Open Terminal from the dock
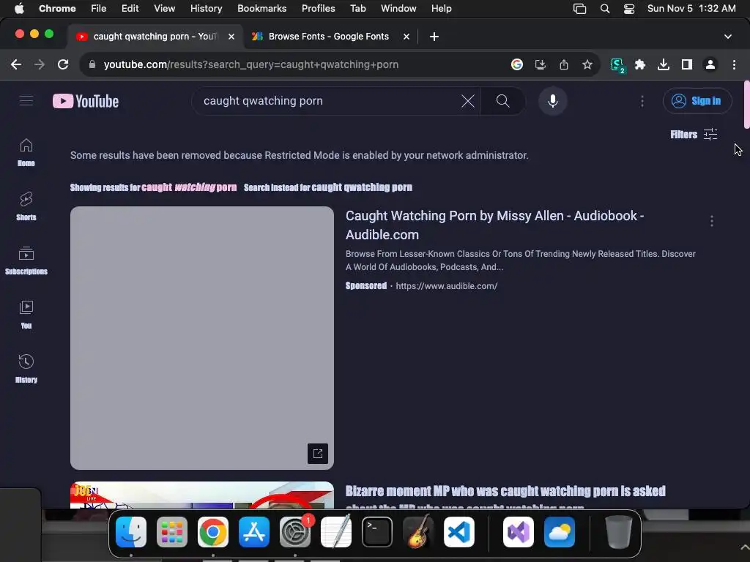 [x=377, y=532]
